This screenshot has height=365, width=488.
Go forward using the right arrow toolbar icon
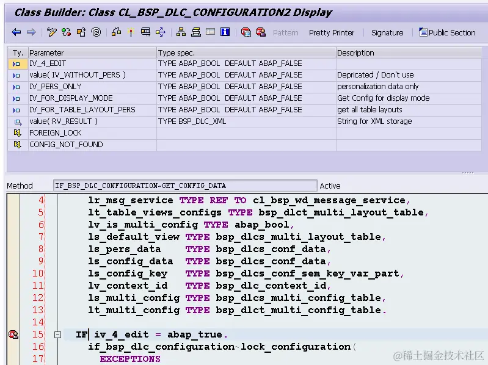pos(31,32)
